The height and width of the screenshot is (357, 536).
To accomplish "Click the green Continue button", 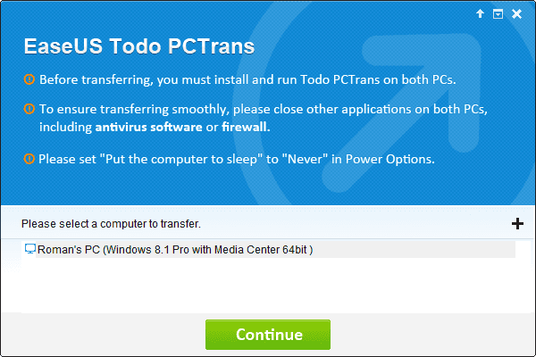I will tap(268, 335).
